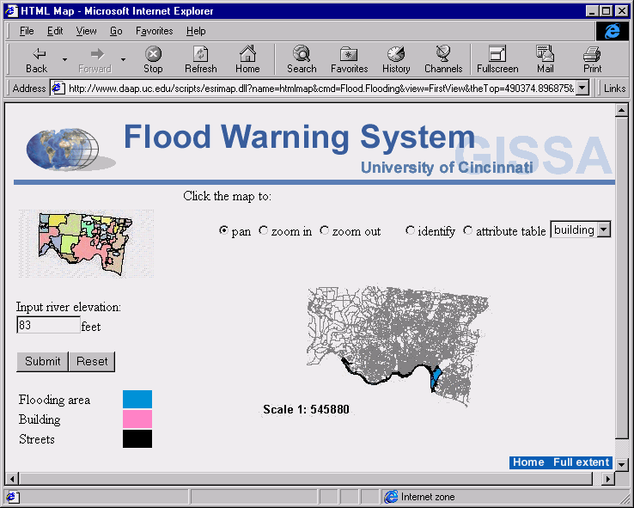The width and height of the screenshot is (634, 508).
Task: Click the Flooding area blue swatch
Action: click(137, 399)
